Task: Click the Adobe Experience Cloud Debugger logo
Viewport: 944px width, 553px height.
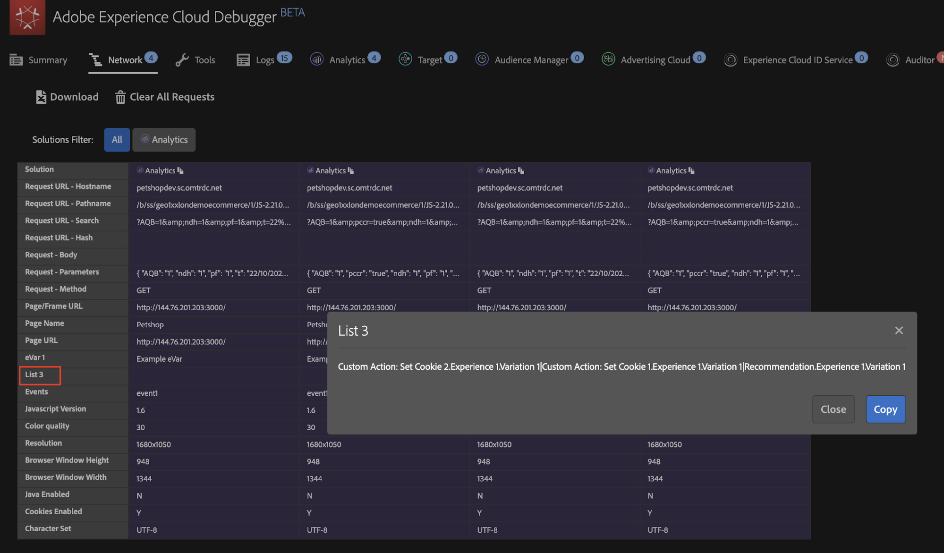Action: (x=27, y=17)
